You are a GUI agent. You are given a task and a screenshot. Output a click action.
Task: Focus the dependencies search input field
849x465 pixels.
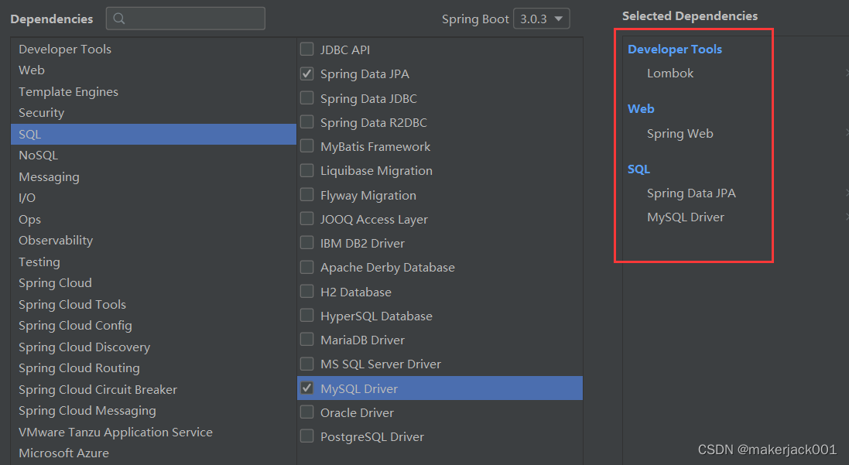pyautogui.click(x=193, y=19)
